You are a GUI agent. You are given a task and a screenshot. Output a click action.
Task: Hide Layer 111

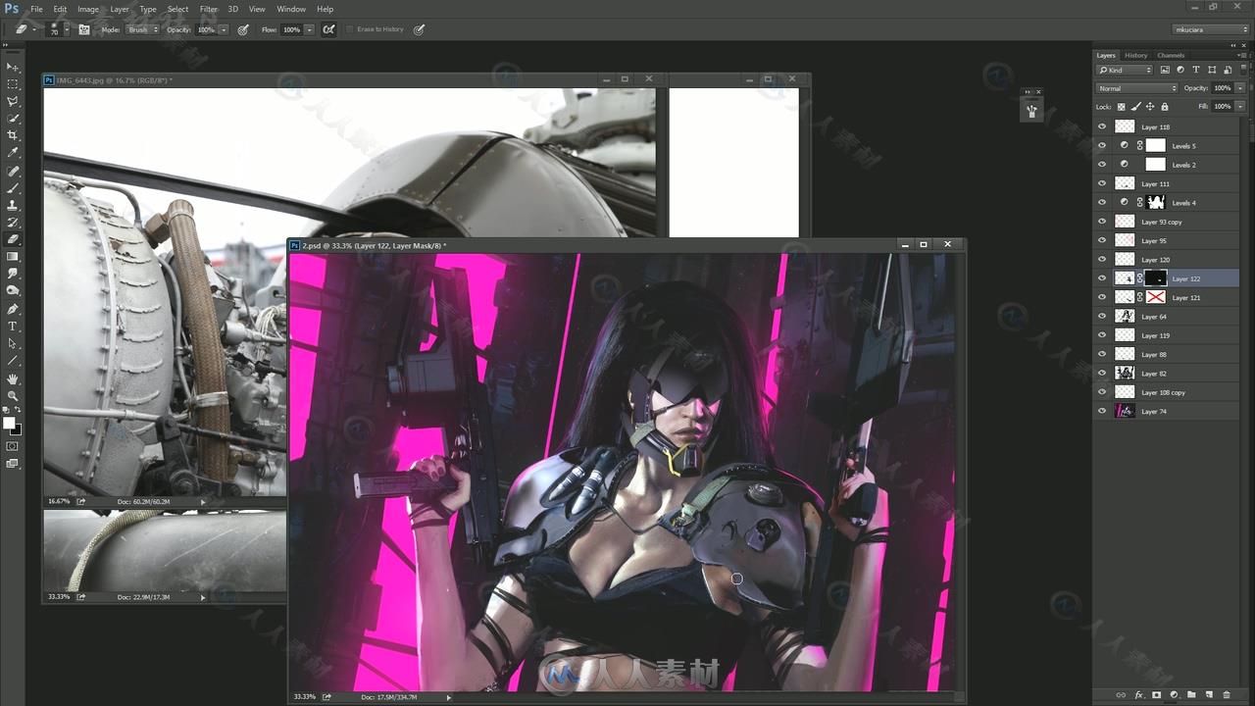point(1102,183)
